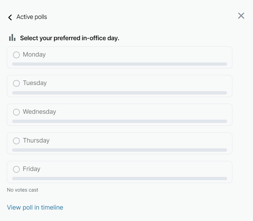This screenshot has height=221, width=253.
Task: Click the No votes cast text
Action: (23, 190)
